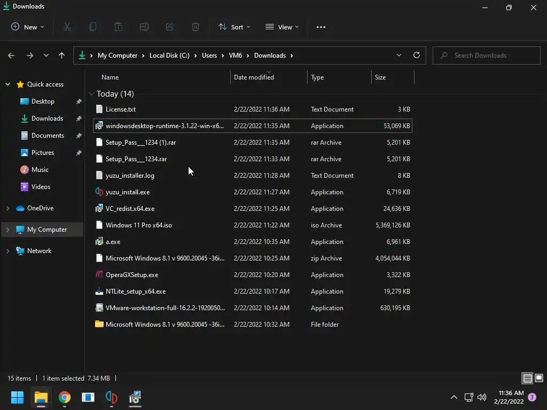Click the Search Downloads box

coord(486,56)
